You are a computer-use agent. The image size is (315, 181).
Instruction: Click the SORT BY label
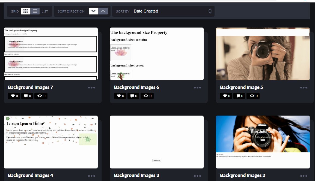123,11
